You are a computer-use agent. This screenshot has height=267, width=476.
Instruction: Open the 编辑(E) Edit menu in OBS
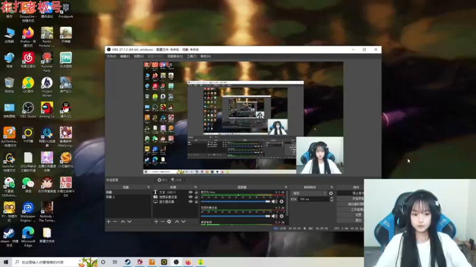[125, 56]
